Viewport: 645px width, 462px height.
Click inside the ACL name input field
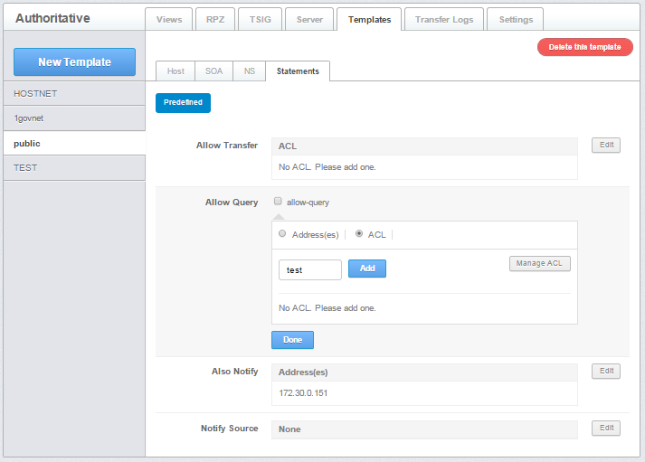tap(309, 269)
